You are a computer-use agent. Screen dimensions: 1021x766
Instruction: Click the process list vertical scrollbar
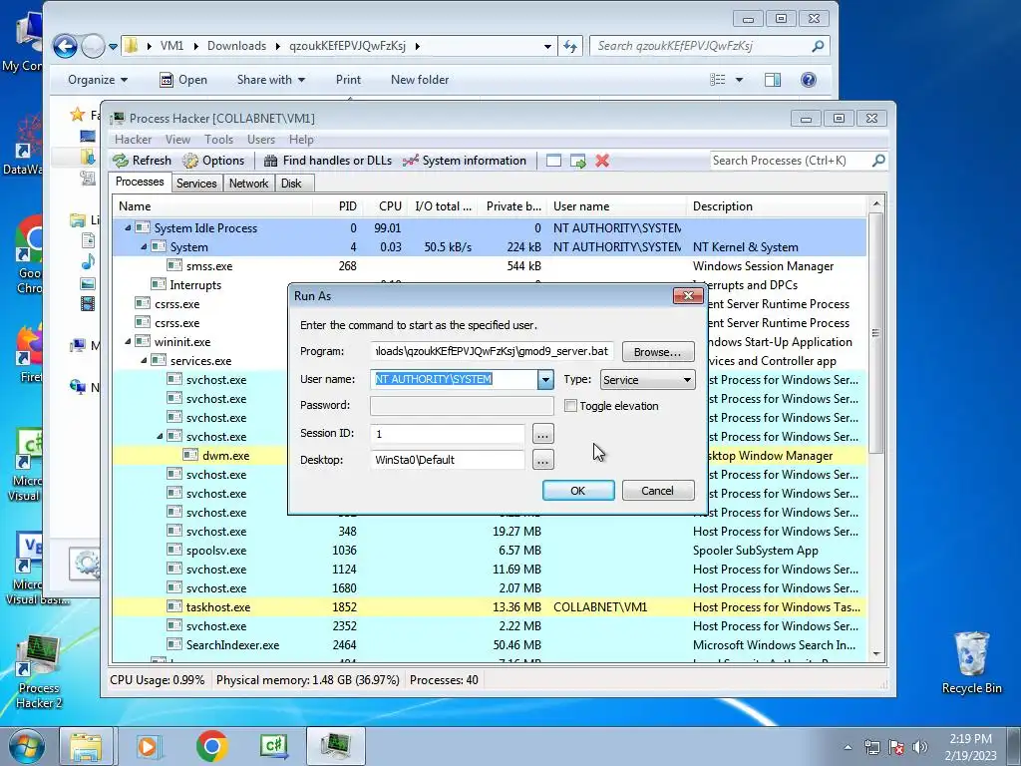[875, 429]
